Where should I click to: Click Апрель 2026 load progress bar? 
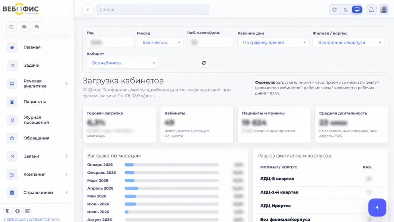tap(172, 188)
